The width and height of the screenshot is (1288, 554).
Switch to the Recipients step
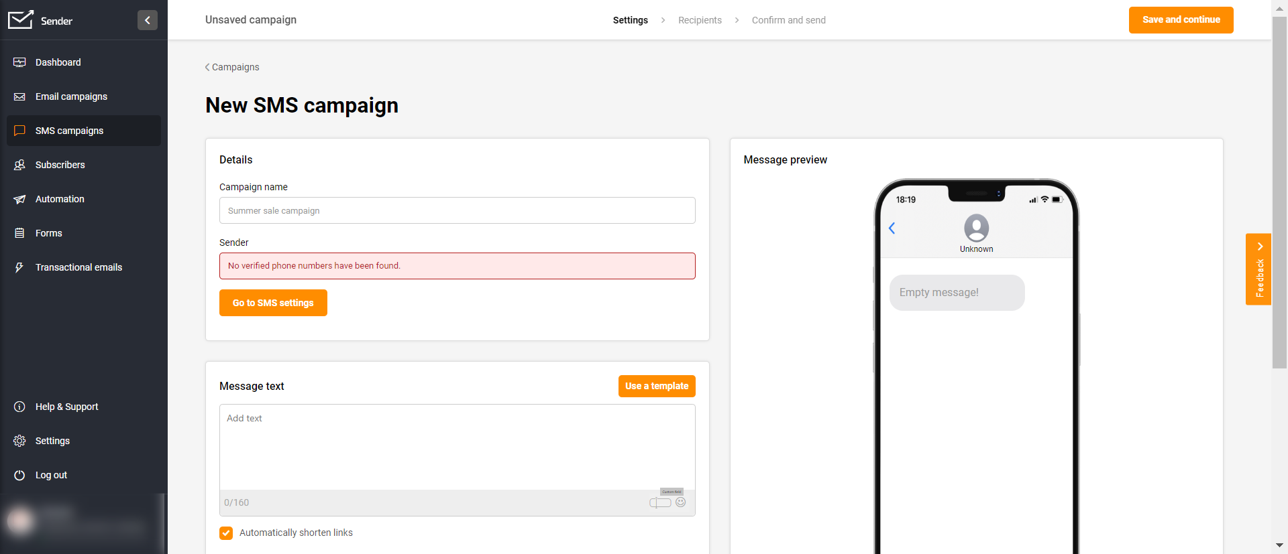coord(700,20)
